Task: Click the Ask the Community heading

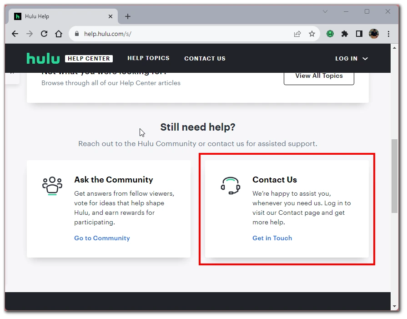Action: [114, 180]
